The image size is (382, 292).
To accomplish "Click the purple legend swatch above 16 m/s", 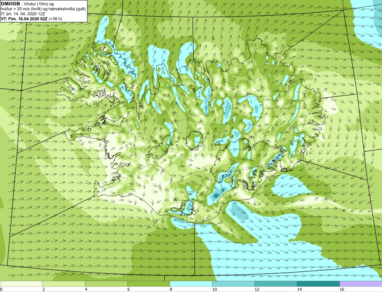I will [x=361, y=284].
